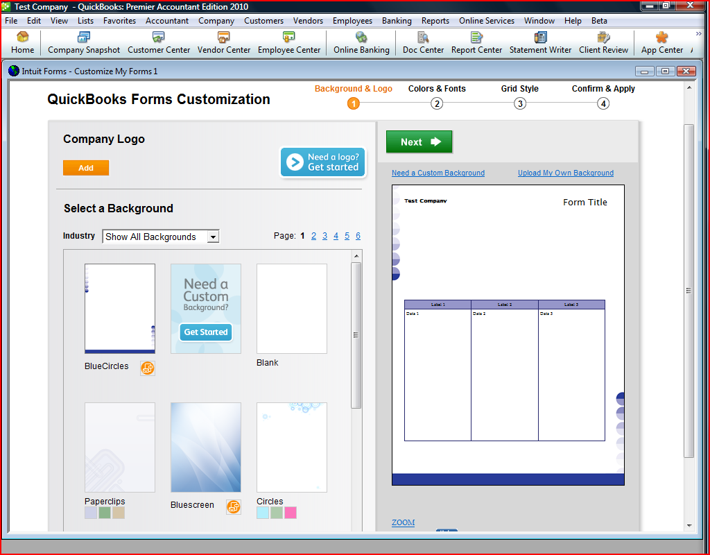Choose the Circles background thumbnail
This screenshot has height=555, width=710.
pyautogui.click(x=292, y=447)
